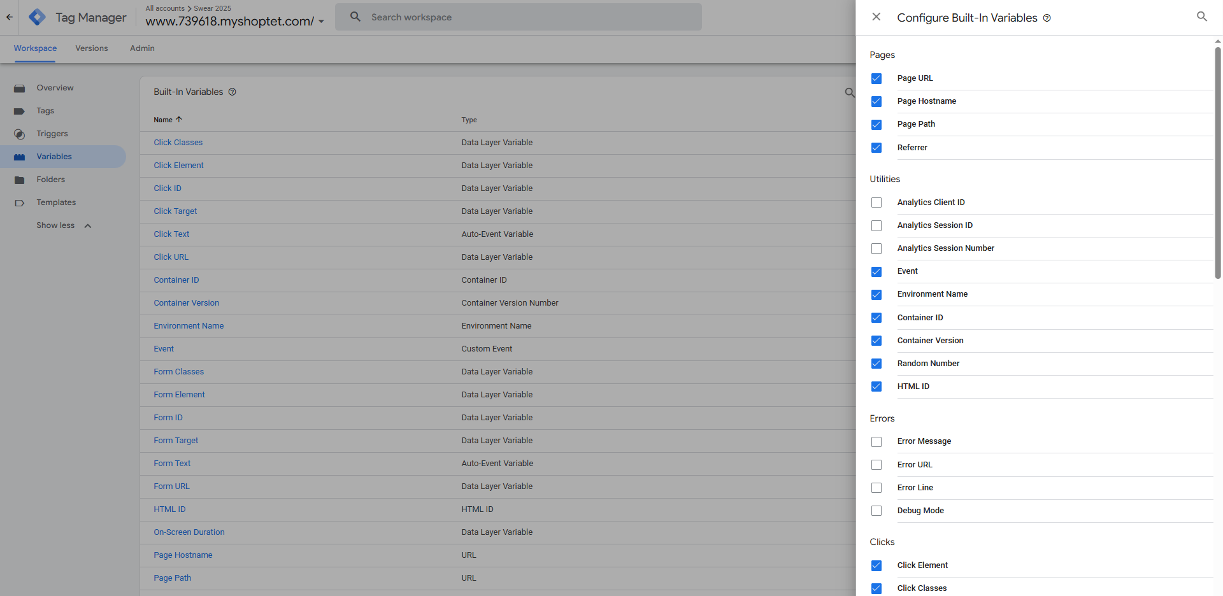Open the Templates sidebar icon

[x=20, y=203]
